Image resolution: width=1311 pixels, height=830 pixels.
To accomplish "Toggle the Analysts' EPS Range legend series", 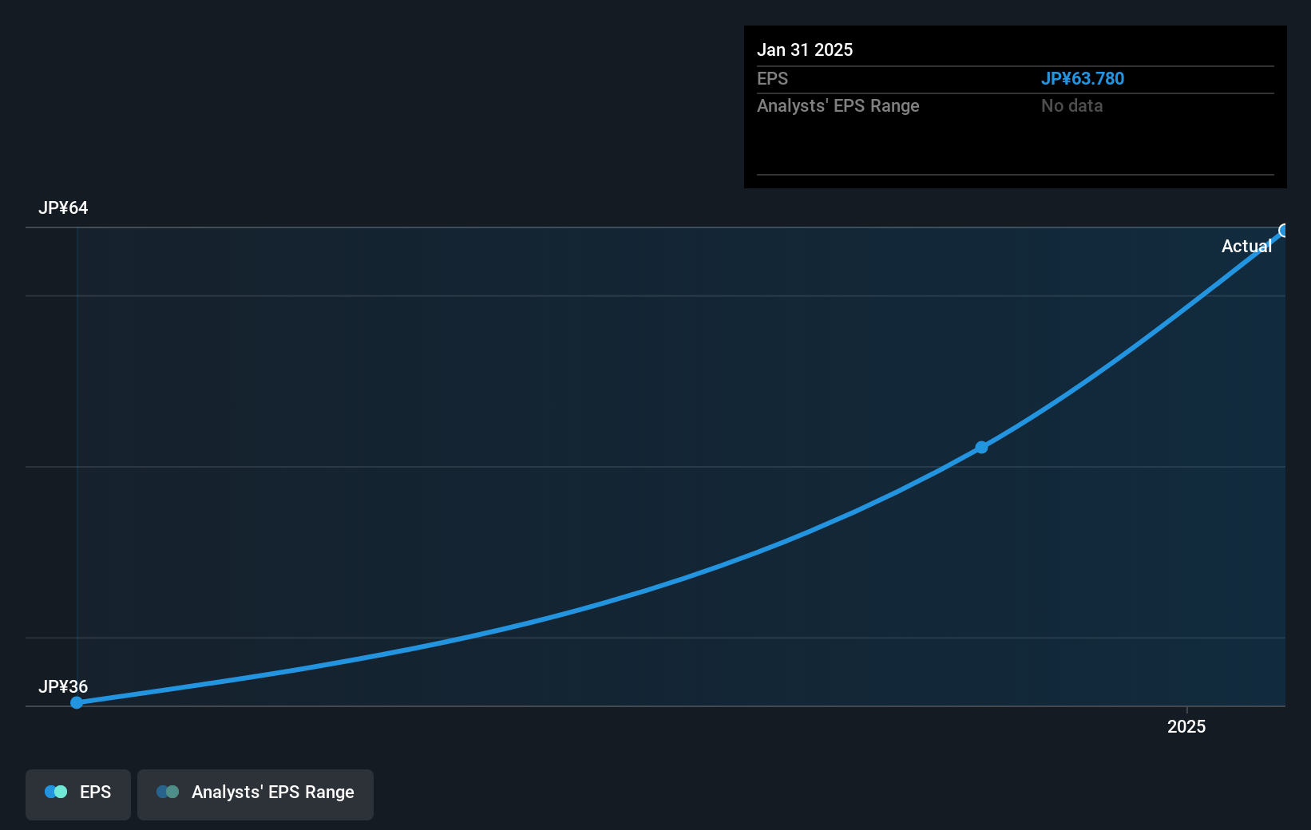I will pyautogui.click(x=255, y=794).
